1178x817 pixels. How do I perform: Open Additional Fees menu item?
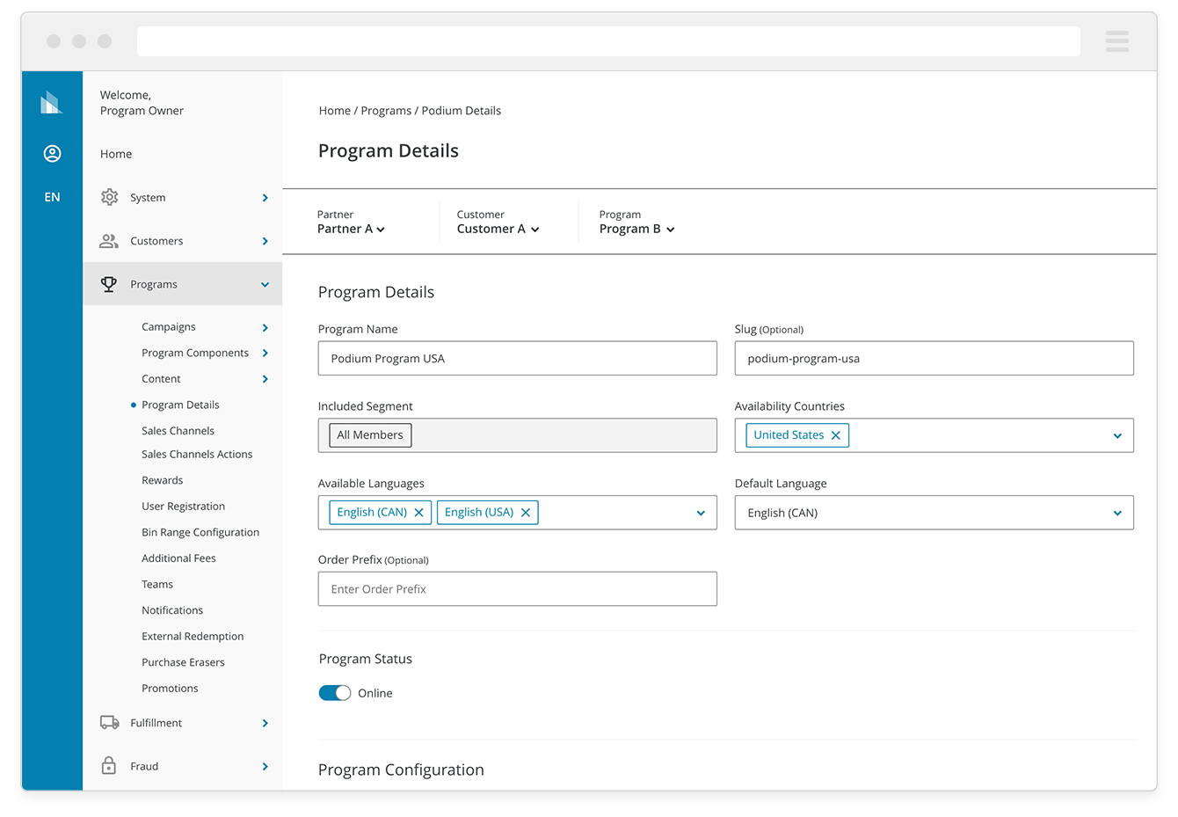178,558
